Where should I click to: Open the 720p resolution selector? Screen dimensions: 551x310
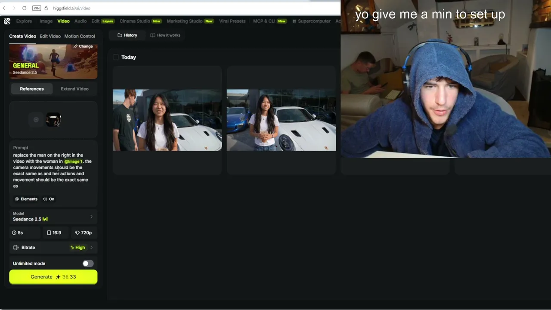[x=84, y=232]
